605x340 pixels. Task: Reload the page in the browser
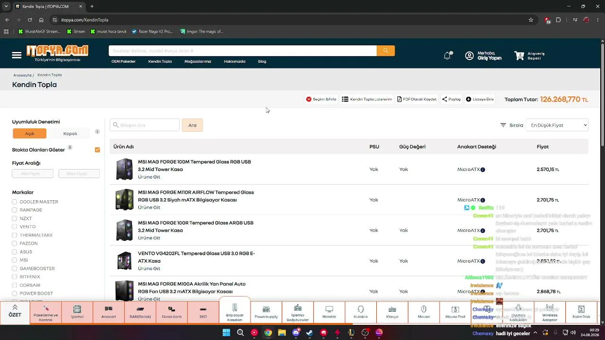pyautogui.click(x=30, y=20)
